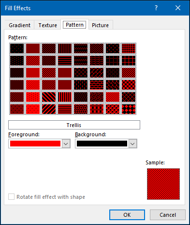
Task: Select the Plaid pattern swatch
Action: 97,109
